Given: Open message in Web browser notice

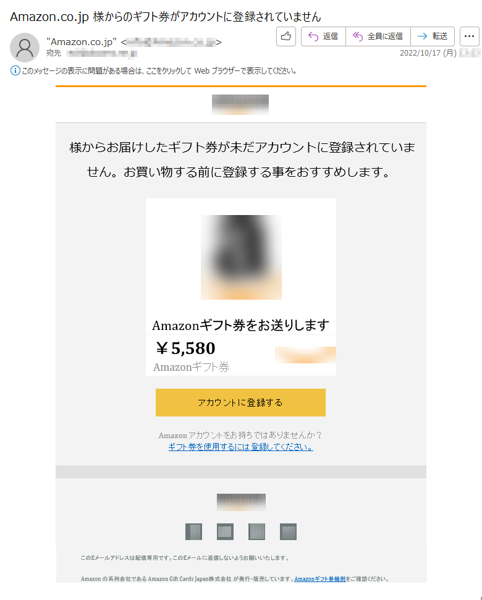Looking at the screenshot, I should coord(159,71).
